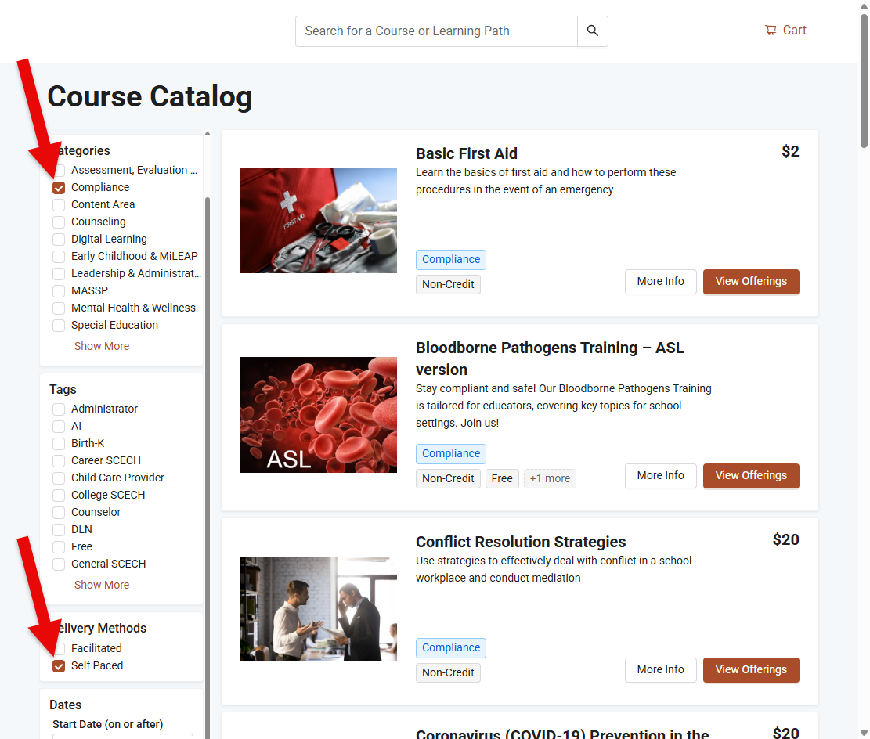The image size is (870, 739).
Task: Expand categories with Show More
Action: tap(102, 346)
